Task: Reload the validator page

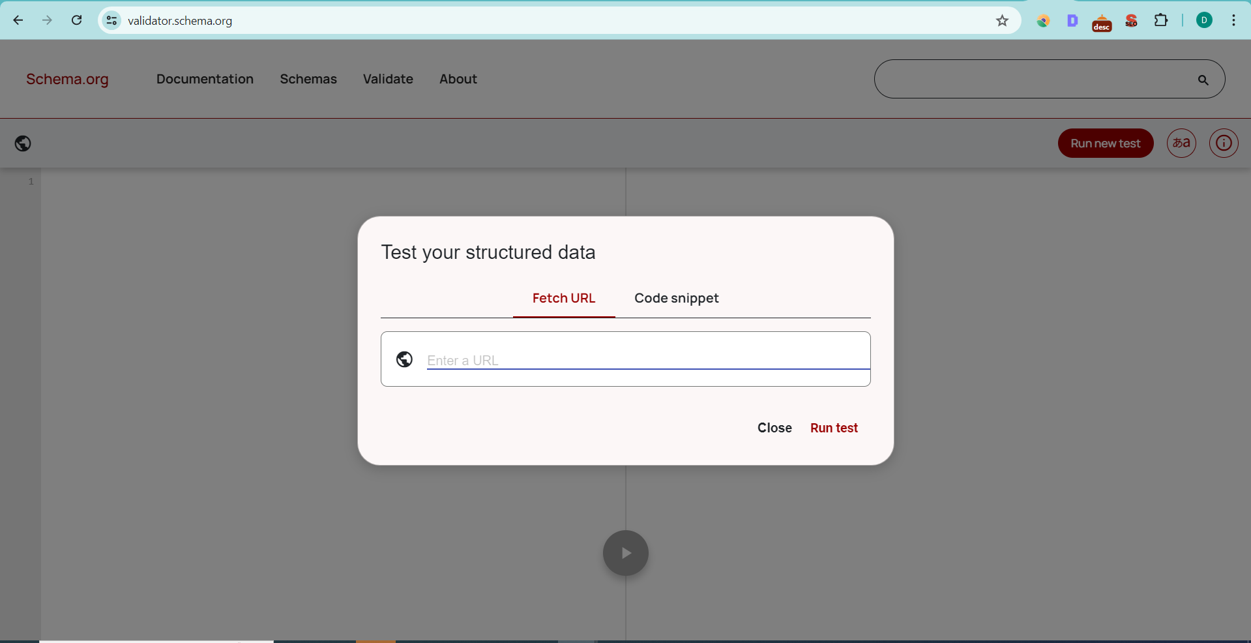Action: pos(76,20)
